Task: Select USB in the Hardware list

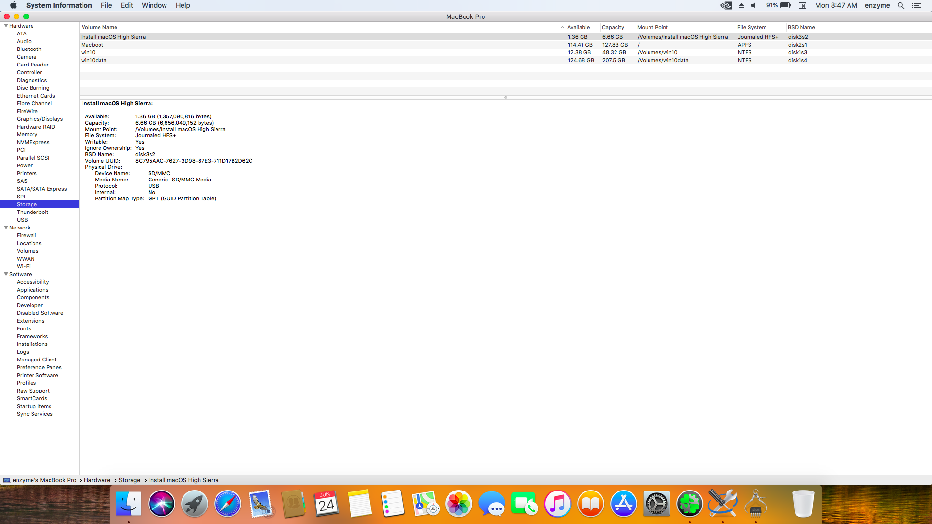Action: pos(22,220)
